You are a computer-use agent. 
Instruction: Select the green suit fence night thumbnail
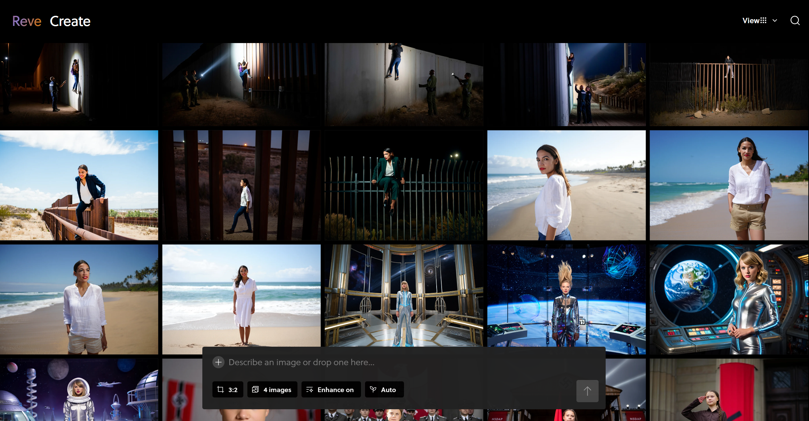coord(404,185)
